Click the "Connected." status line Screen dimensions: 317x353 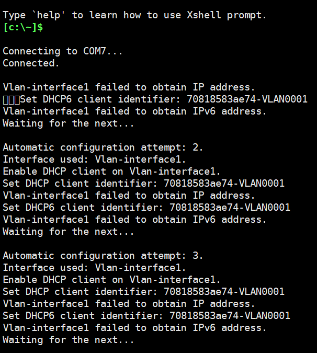pyautogui.click(x=31, y=63)
